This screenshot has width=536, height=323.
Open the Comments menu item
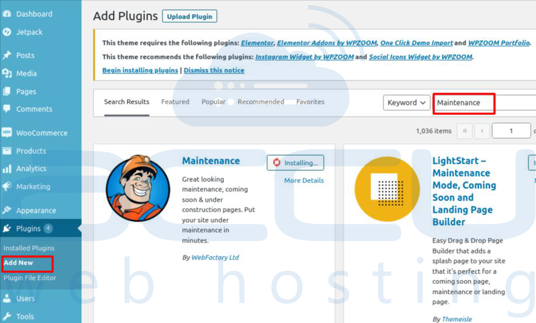(x=34, y=109)
